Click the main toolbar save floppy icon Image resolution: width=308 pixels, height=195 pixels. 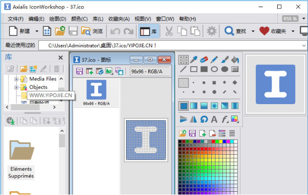tap(73, 31)
